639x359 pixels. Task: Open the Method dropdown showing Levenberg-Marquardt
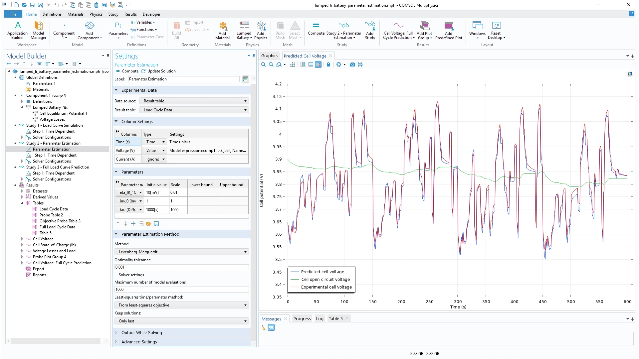(x=182, y=252)
